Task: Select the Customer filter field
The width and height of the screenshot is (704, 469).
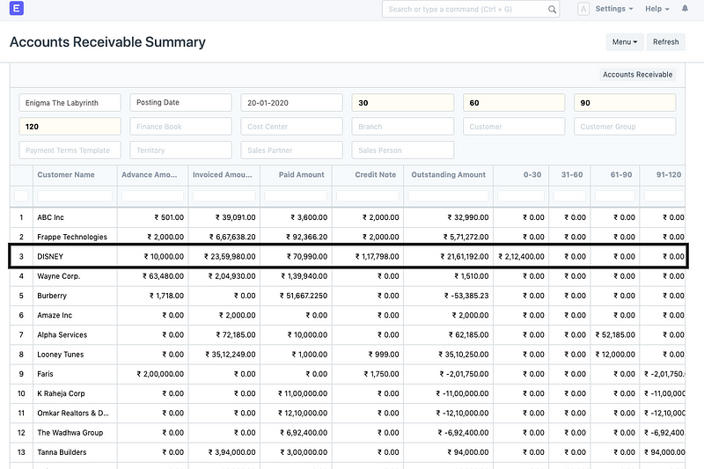Action: tap(514, 127)
